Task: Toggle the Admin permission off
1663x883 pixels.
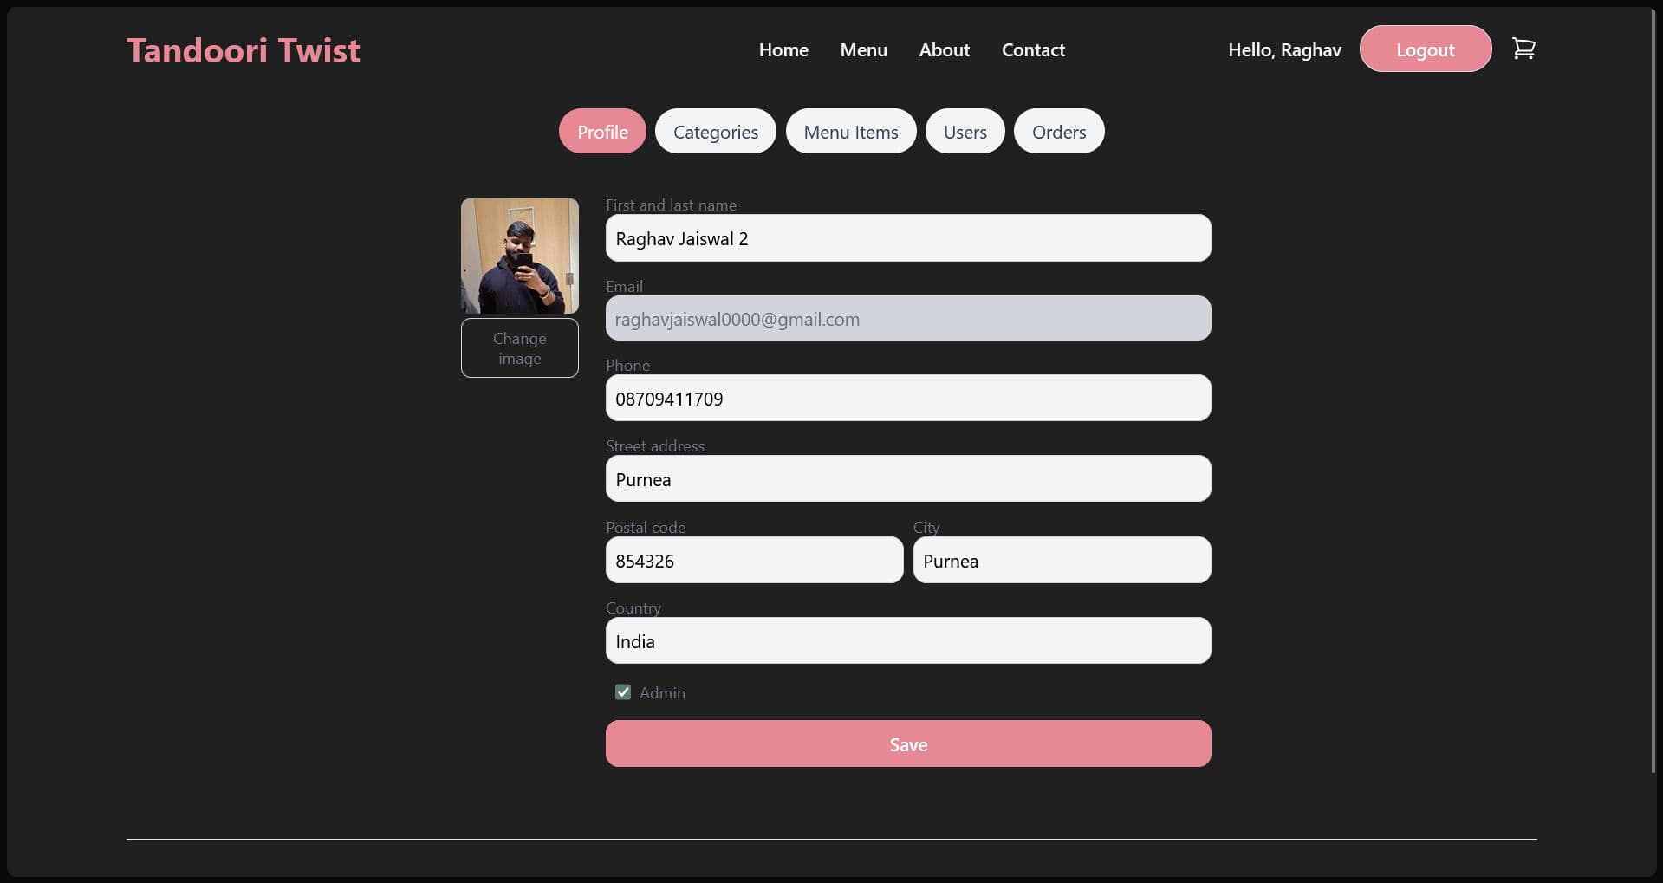Action: click(622, 691)
